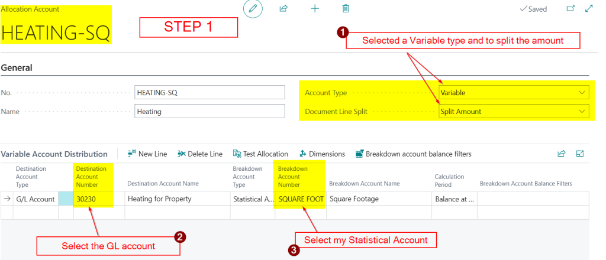
Task: Expand page to full screen icon
Action: pos(589,9)
